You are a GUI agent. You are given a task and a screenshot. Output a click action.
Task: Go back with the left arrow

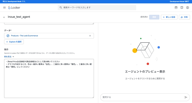tap(4, 17)
